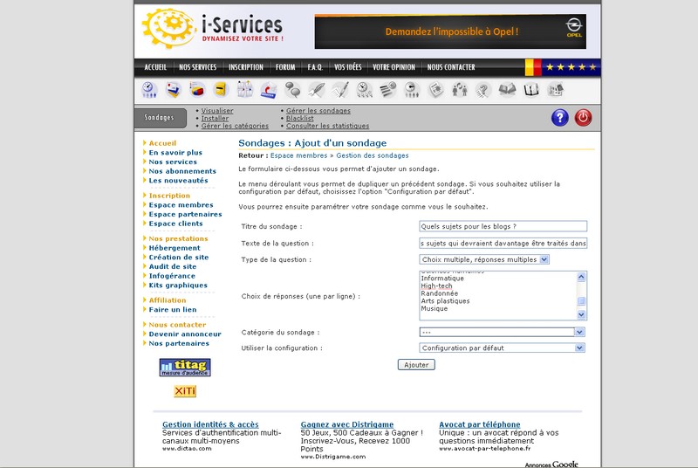Open 'Avocat par téléphone' ad link
Screen dimensions: 698x468
pyautogui.click(x=479, y=424)
